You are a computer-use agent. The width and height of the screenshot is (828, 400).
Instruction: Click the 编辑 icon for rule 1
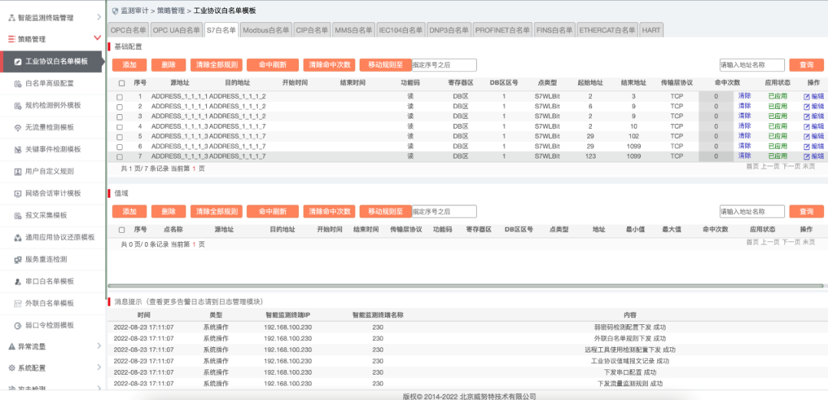[x=807, y=97]
